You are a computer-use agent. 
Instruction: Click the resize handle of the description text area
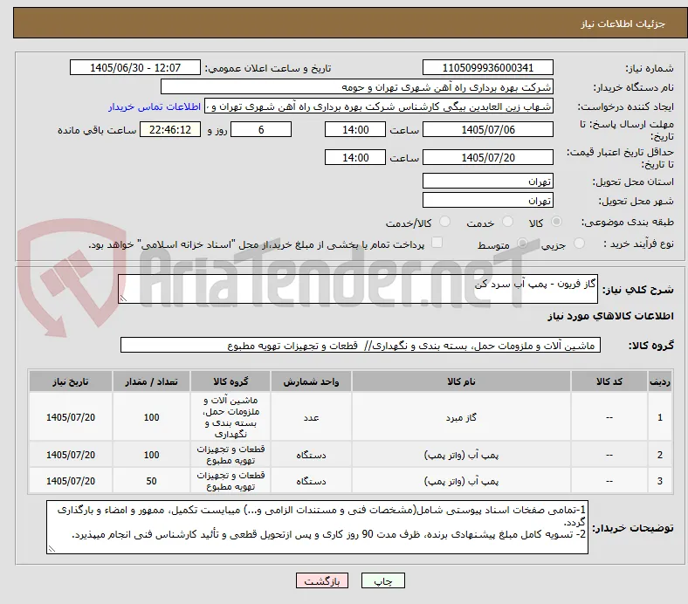(123, 299)
